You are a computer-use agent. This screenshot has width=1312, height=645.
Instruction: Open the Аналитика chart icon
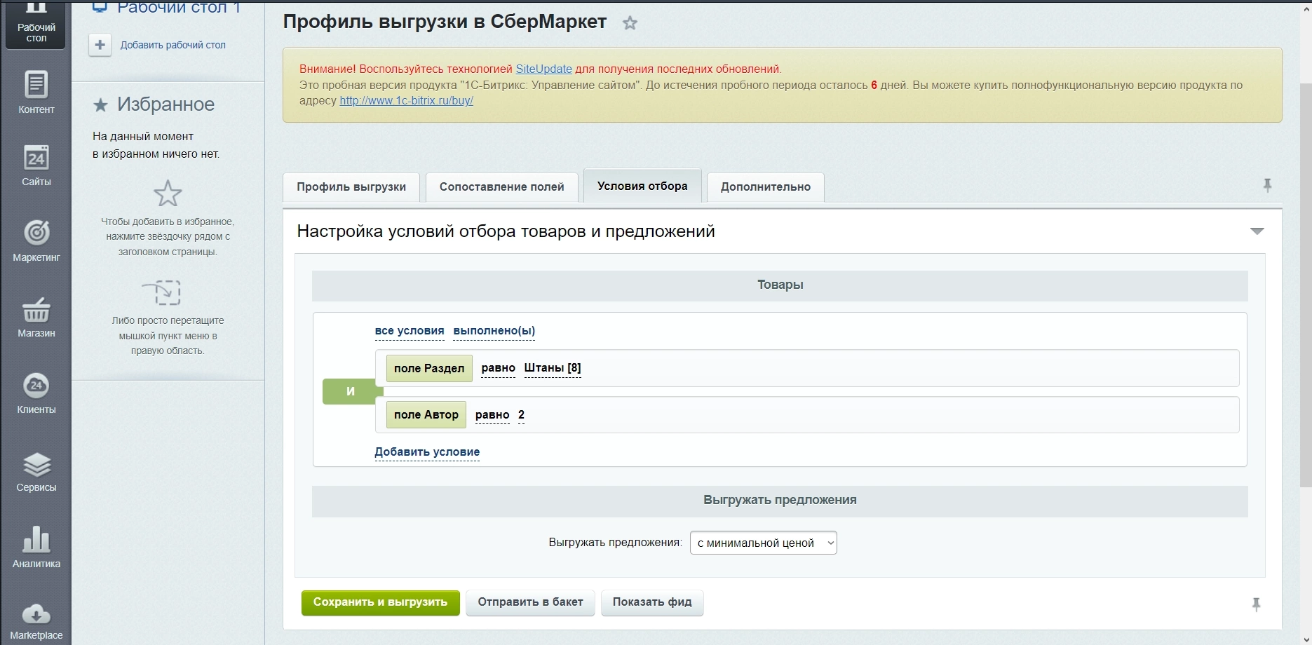36,547
